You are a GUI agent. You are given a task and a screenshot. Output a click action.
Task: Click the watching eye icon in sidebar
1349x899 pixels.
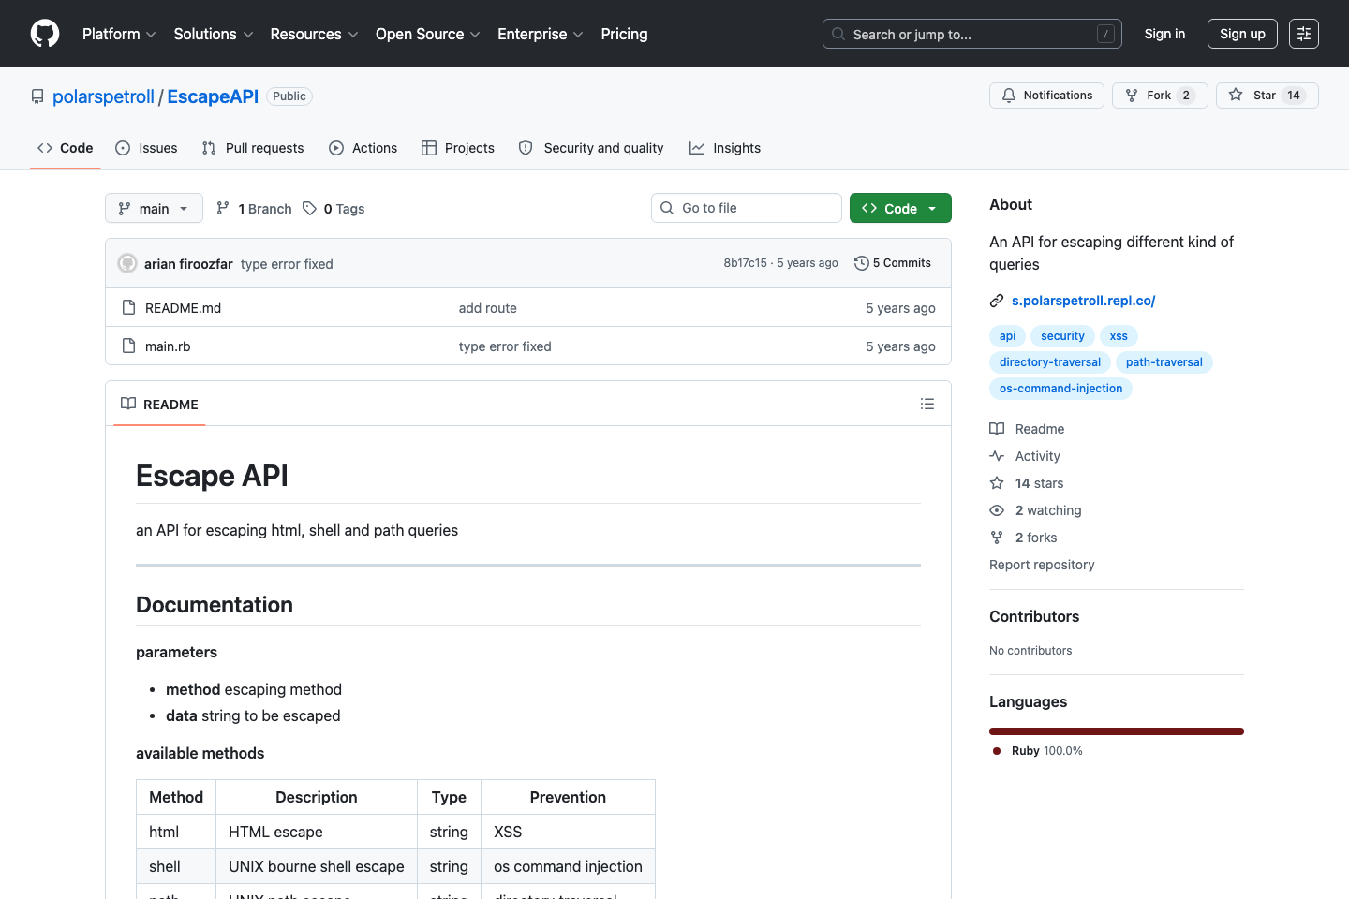point(997,510)
